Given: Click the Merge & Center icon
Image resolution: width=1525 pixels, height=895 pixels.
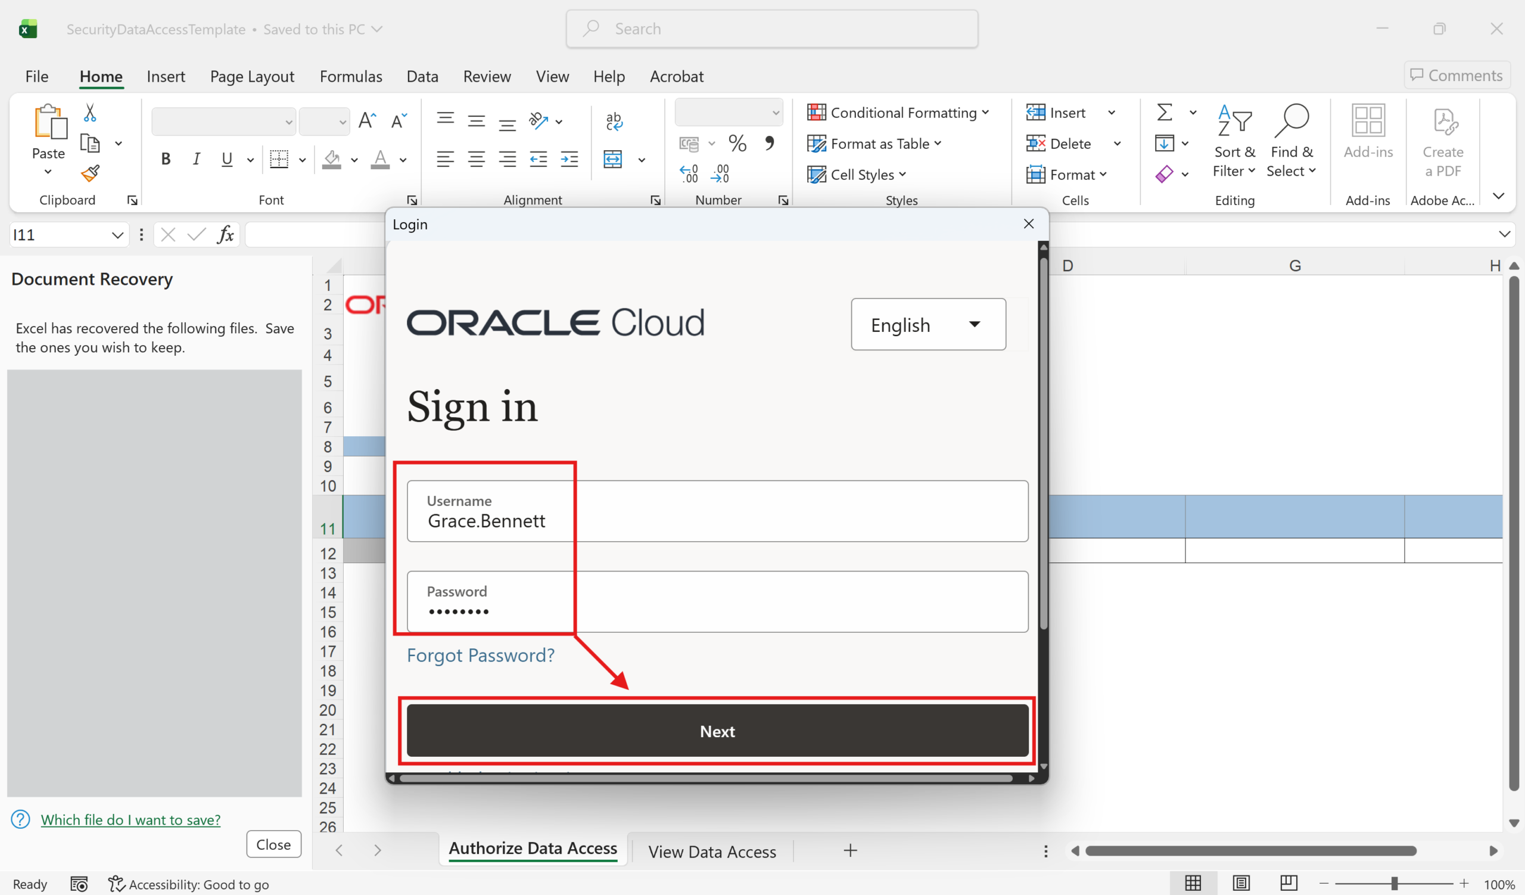Looking at the screenshot, I should [613, 159].
